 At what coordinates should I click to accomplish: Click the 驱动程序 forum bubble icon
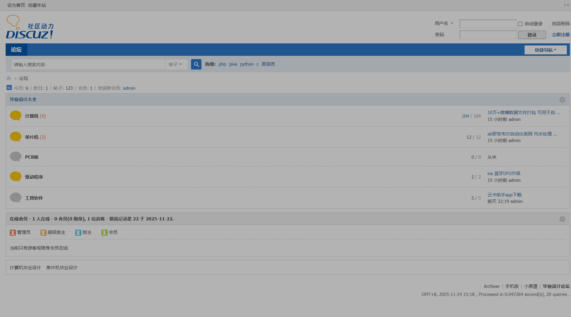(x=15, y=176)
